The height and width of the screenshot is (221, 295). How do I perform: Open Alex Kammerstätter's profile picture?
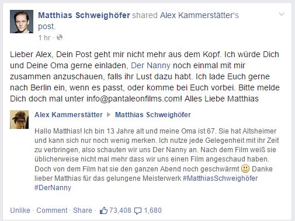19,120
